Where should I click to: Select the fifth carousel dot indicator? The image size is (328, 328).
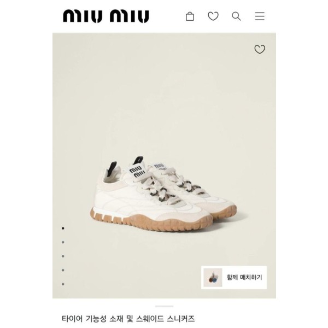(x=63, y=284)
